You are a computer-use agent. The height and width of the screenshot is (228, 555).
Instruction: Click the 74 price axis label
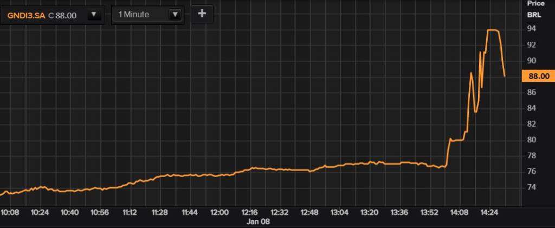[532, 187]
